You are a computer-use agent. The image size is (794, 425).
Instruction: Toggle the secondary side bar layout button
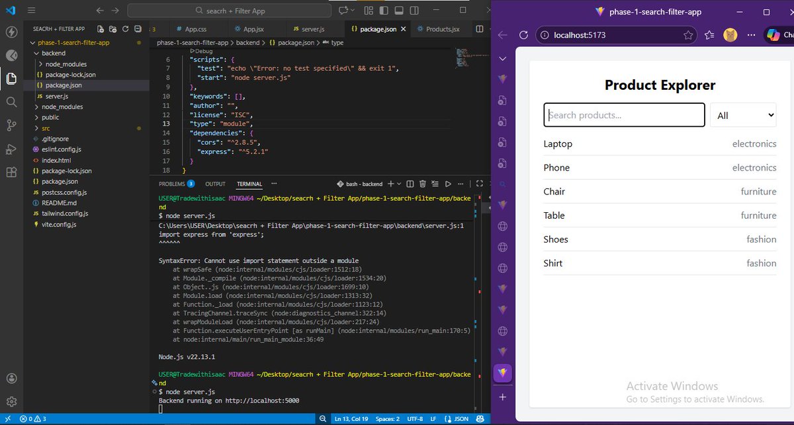click(x=414, y=11)
